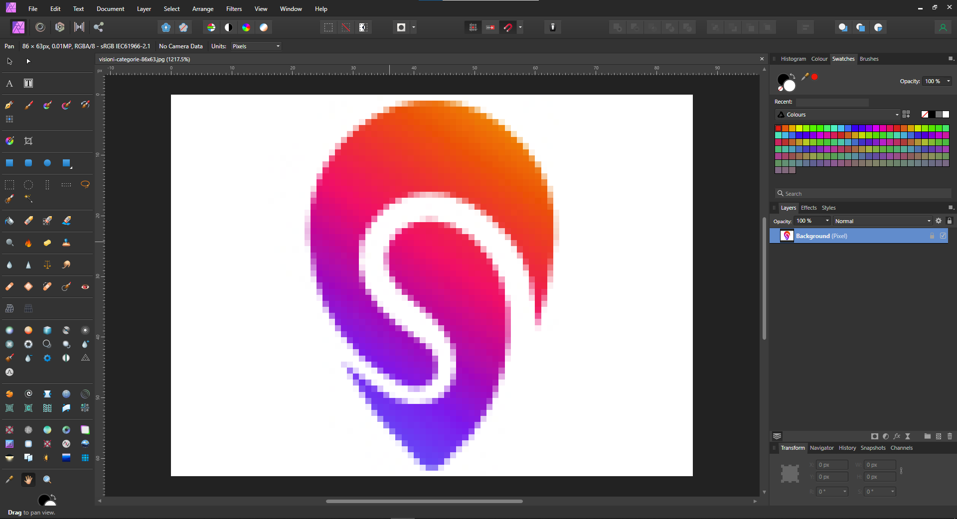Open the Document menu
This screenshot has height=519, width=957.
pyautogui.click(x=111, y=9)
